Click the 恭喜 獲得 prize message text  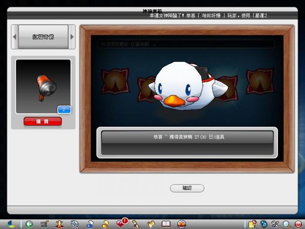[x=189, y=137]
